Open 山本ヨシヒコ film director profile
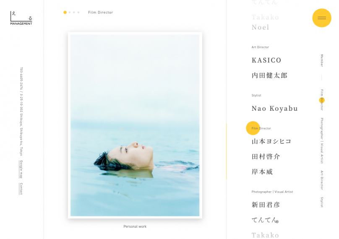Image resolution: width=339 pixels, height=239 pixels. click(x=271, y=141)
